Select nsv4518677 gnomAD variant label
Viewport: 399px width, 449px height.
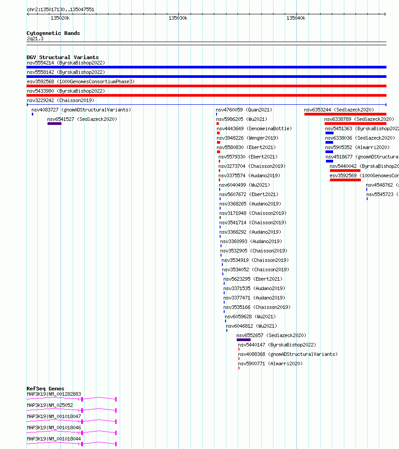click(362, 157)
